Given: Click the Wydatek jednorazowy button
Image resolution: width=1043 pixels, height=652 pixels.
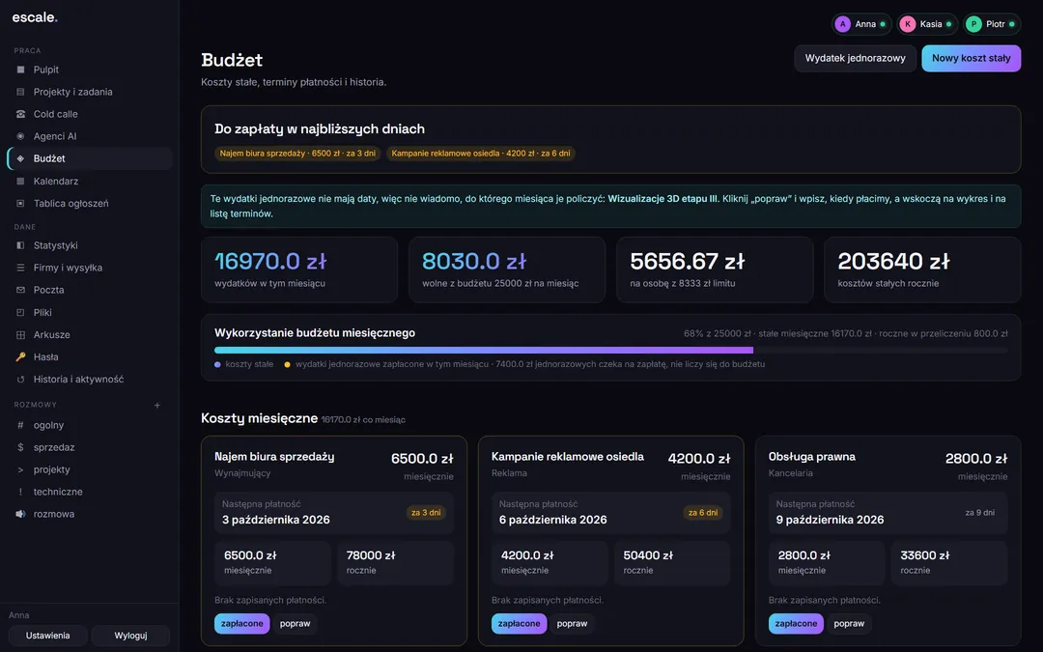Looking at the screenshot, I should (855, 59).
